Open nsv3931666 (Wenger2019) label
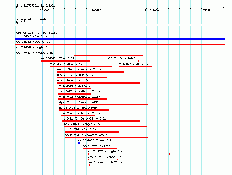This screenshot has height=175, width=232. point(82,124)
